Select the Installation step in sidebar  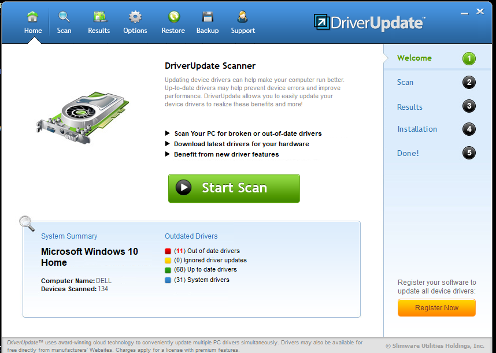417,129
